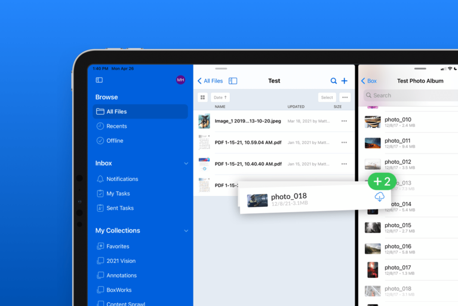Collapse the Inbox section chevron
The height and width of the screenshot is (306, 458).
click(186, 163)
